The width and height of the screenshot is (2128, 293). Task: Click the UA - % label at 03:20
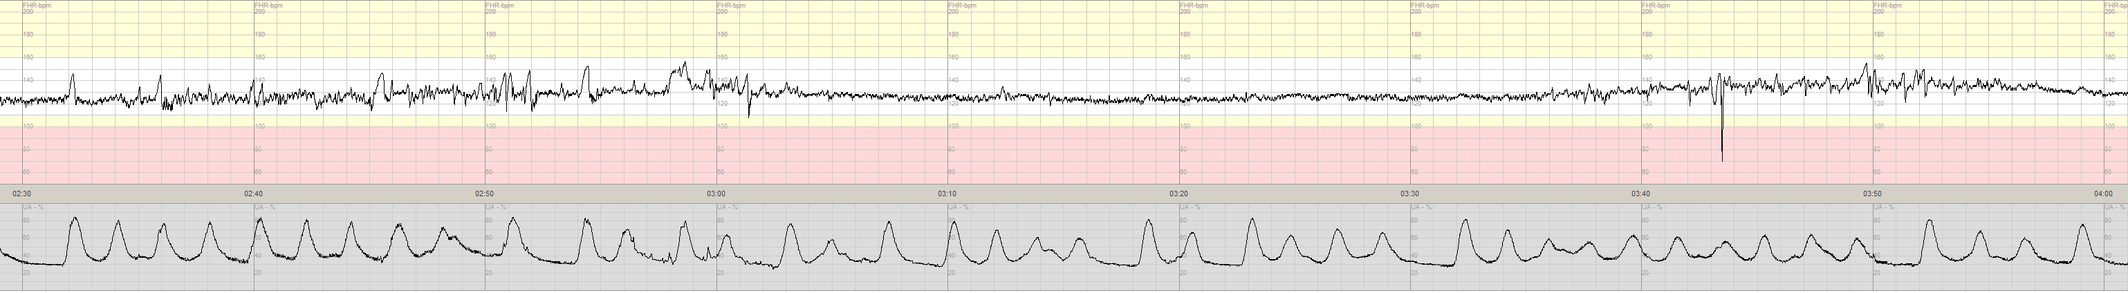1190,207
